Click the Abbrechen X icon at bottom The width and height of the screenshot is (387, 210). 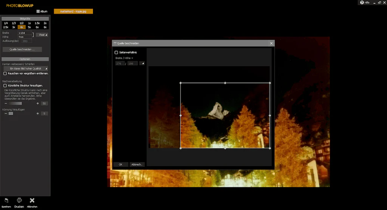pos(32,201)
